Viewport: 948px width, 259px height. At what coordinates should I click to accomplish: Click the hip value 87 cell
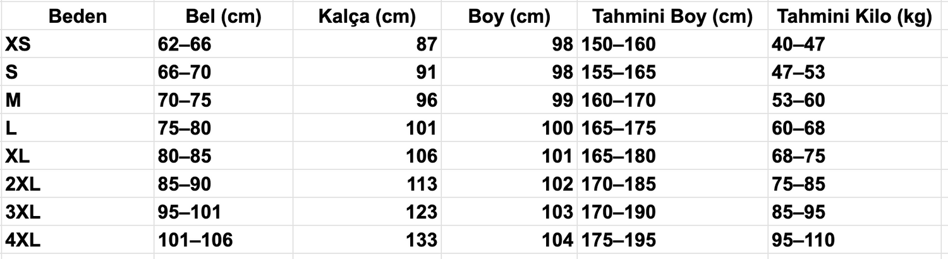pos(367,44)
